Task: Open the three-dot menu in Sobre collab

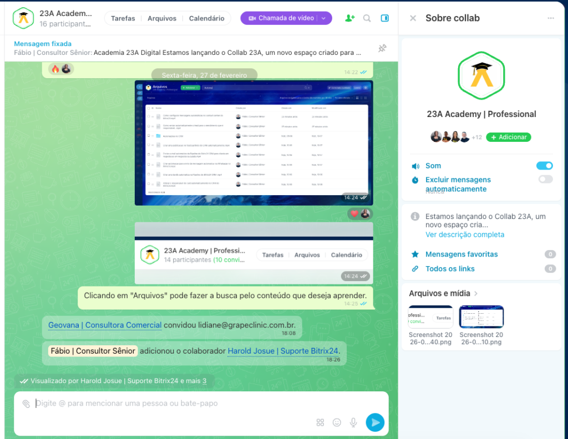Action: tap(551, 18)
